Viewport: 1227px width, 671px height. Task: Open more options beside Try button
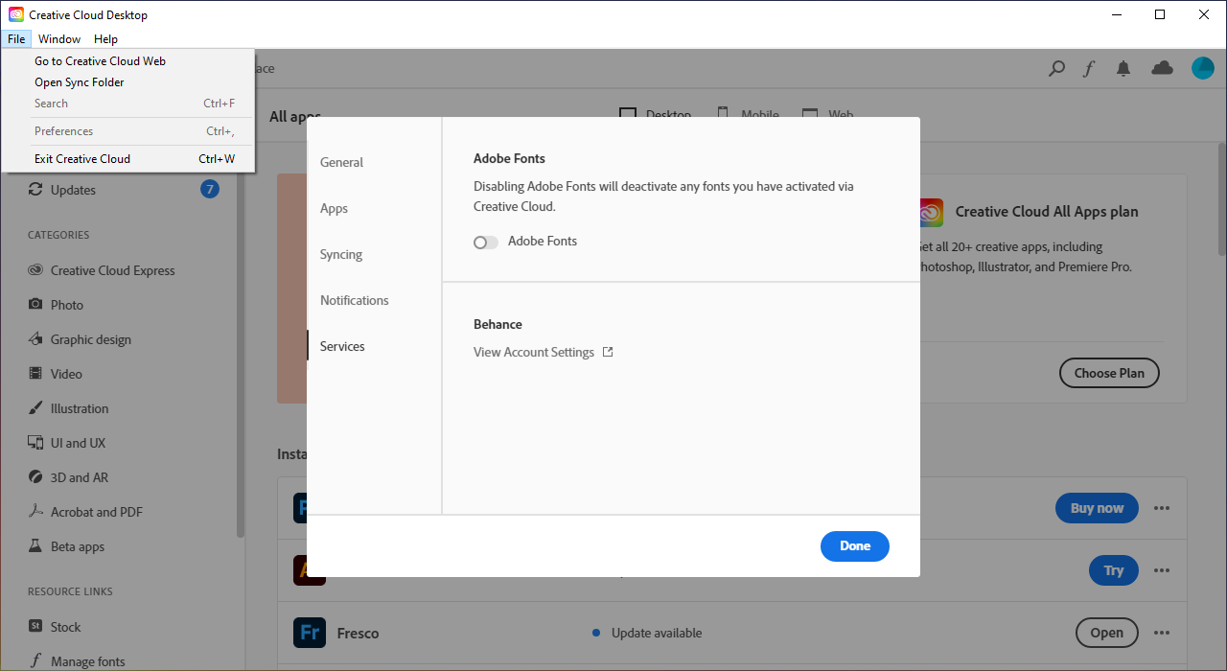pyautogui.click(x=1162, y=570)
